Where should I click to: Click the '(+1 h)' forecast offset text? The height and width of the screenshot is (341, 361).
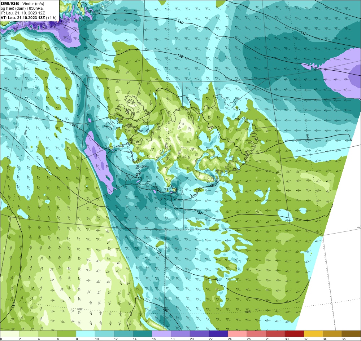(x=51, y=18)
